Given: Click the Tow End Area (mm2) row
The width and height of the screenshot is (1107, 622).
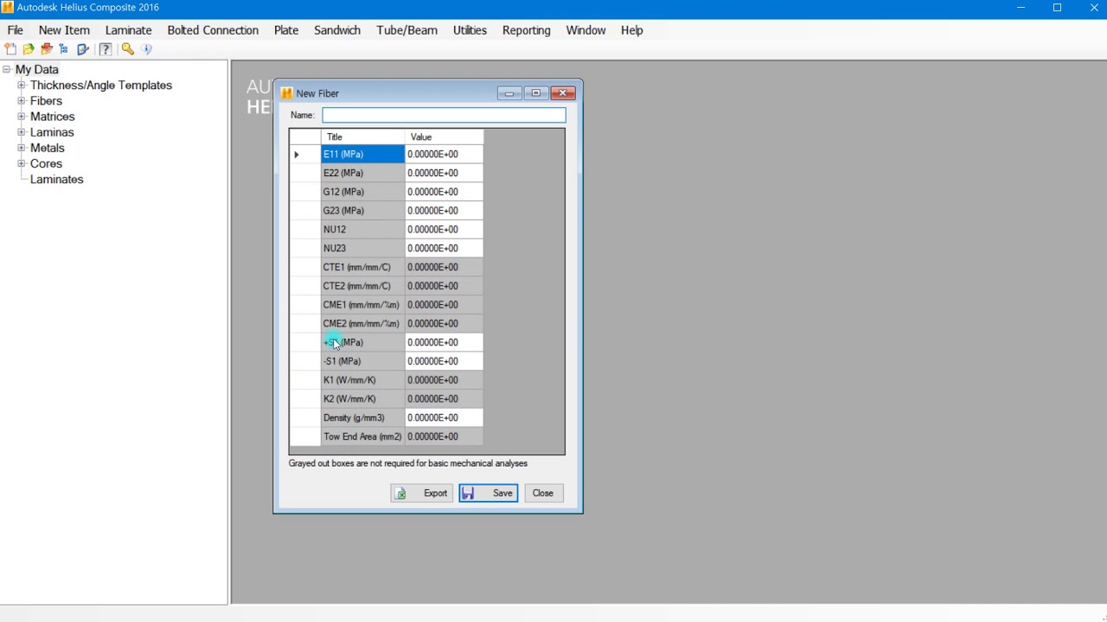Looking at the screenshot, I should (386, 437).
